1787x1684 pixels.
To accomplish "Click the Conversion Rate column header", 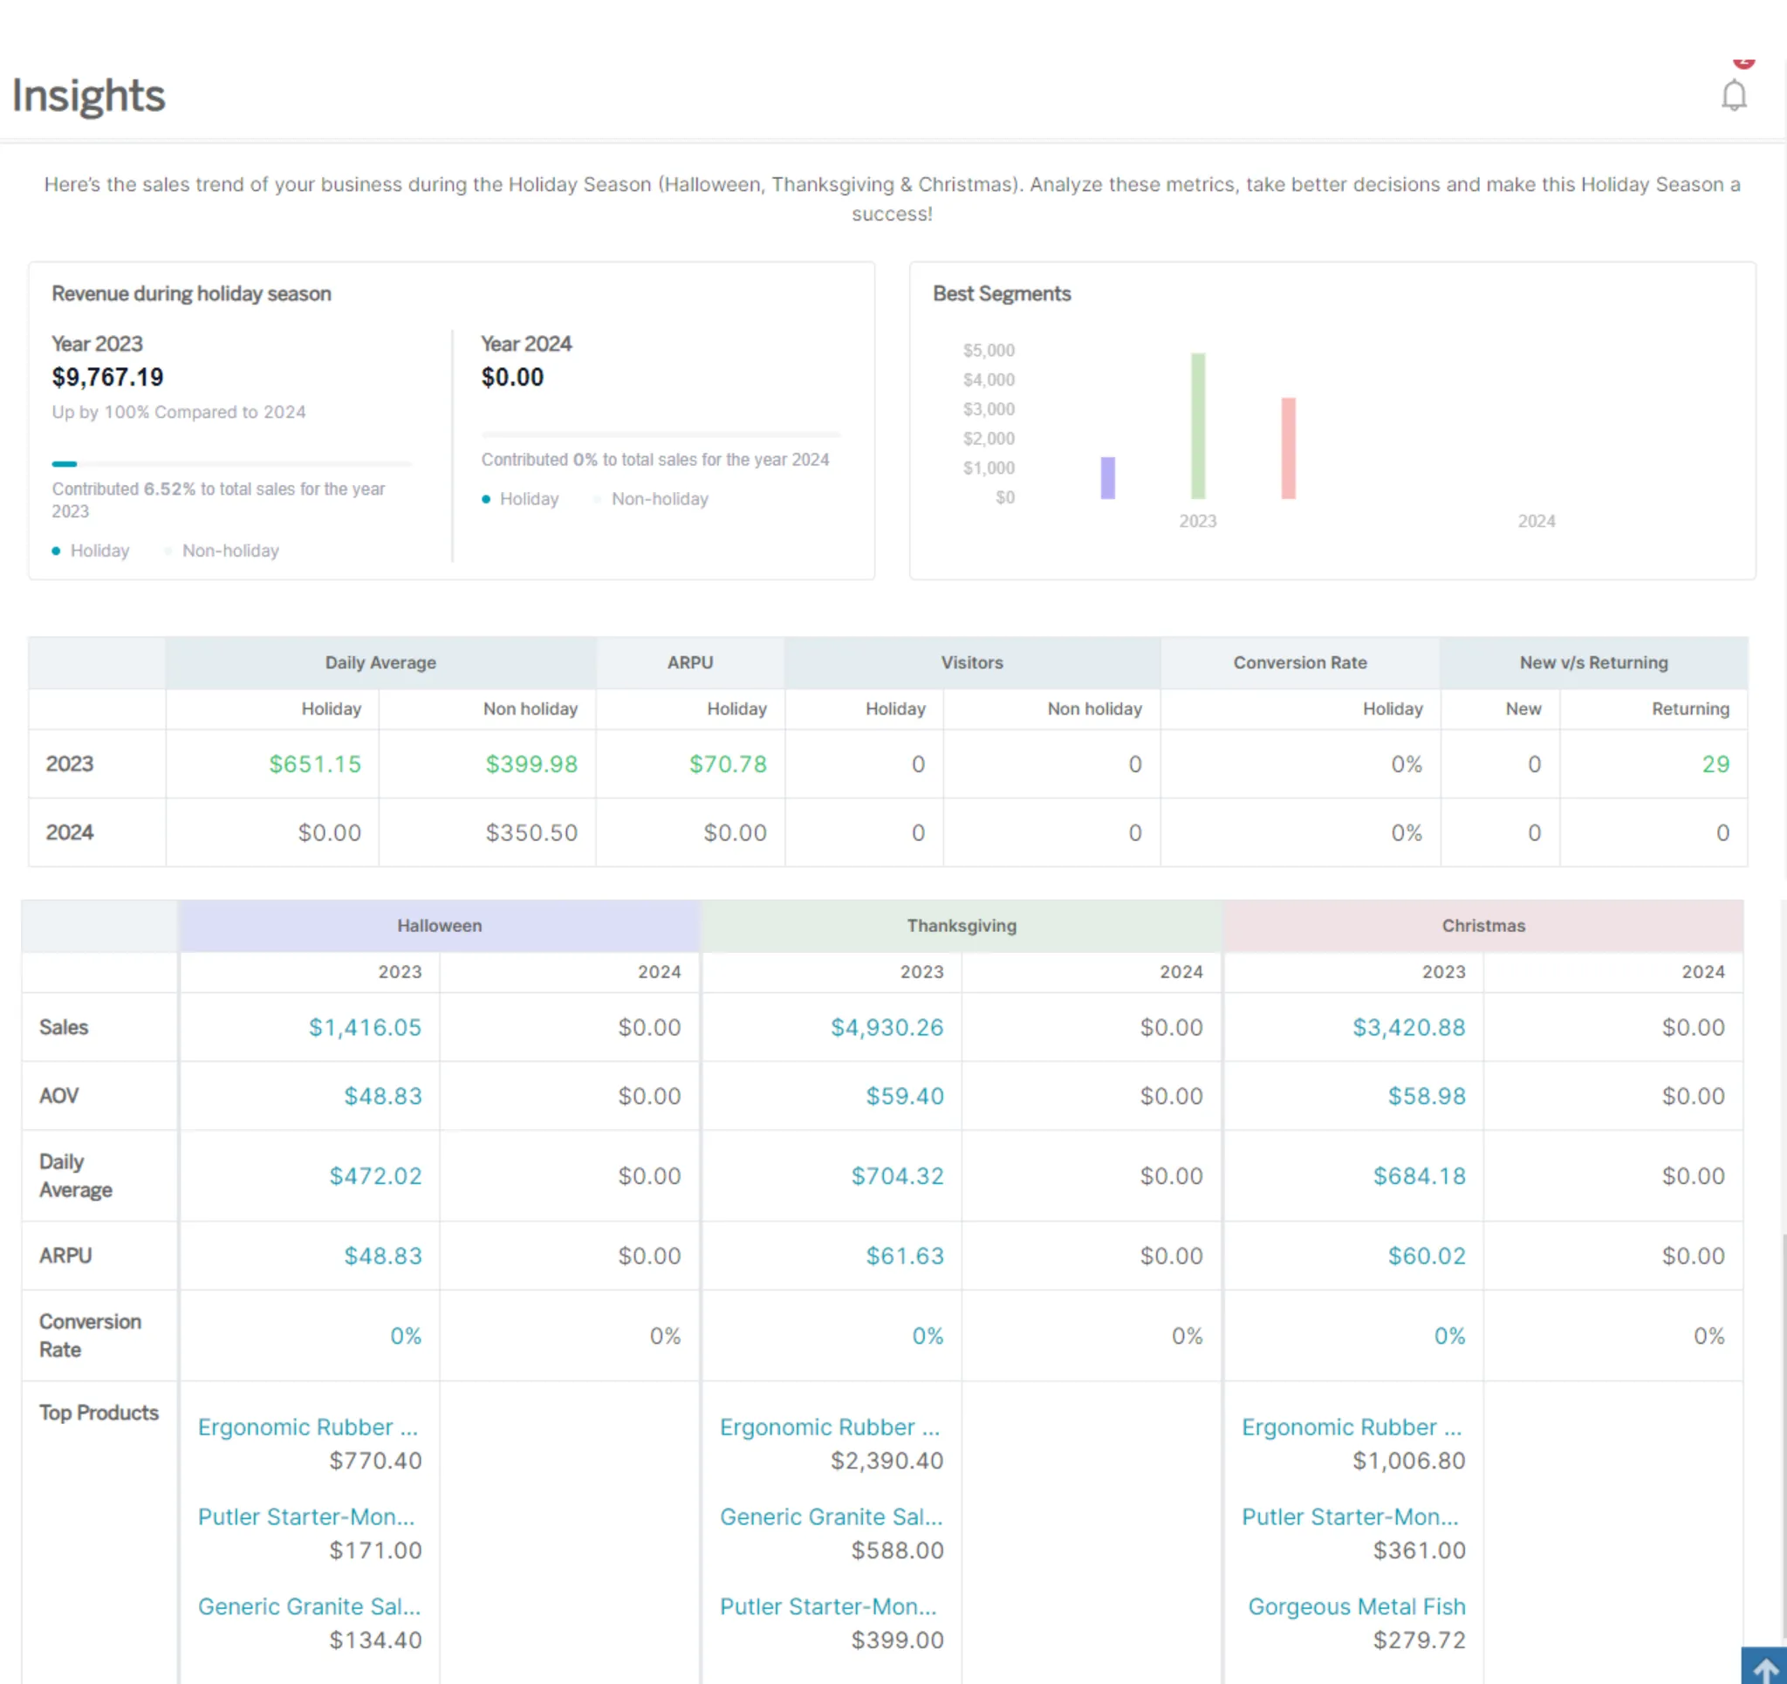I will (x=1300, y=662).
